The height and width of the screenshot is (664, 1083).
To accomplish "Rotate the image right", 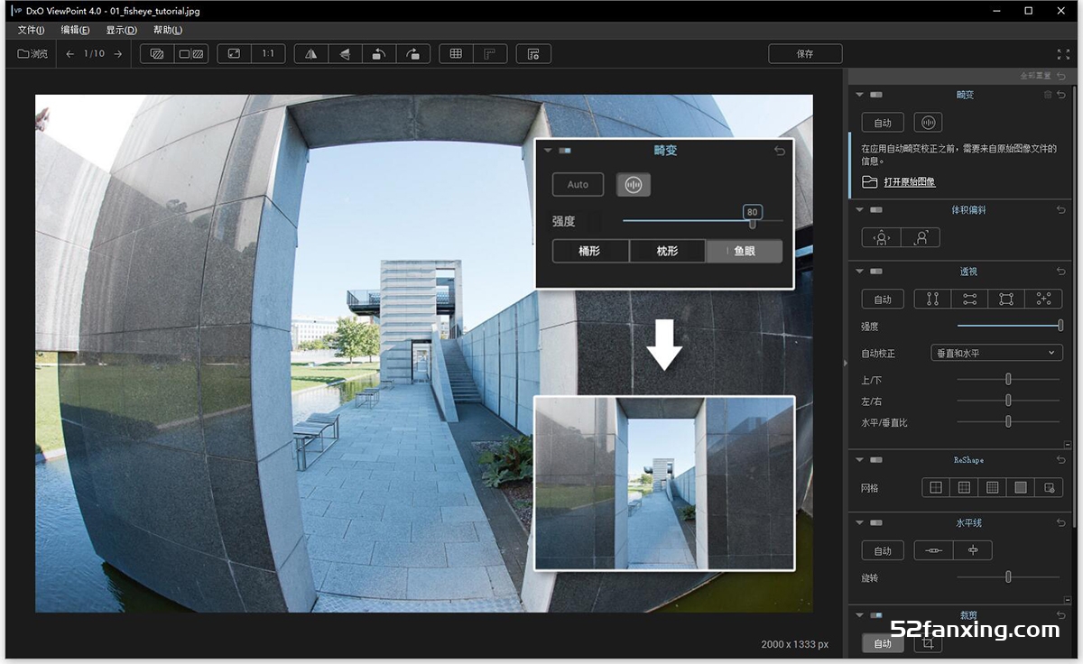I will (x=413, y=54).
